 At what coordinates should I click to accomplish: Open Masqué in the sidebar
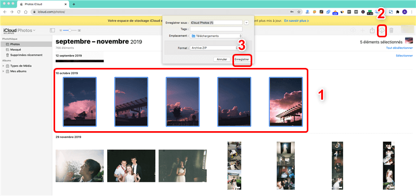pos(26,49)
